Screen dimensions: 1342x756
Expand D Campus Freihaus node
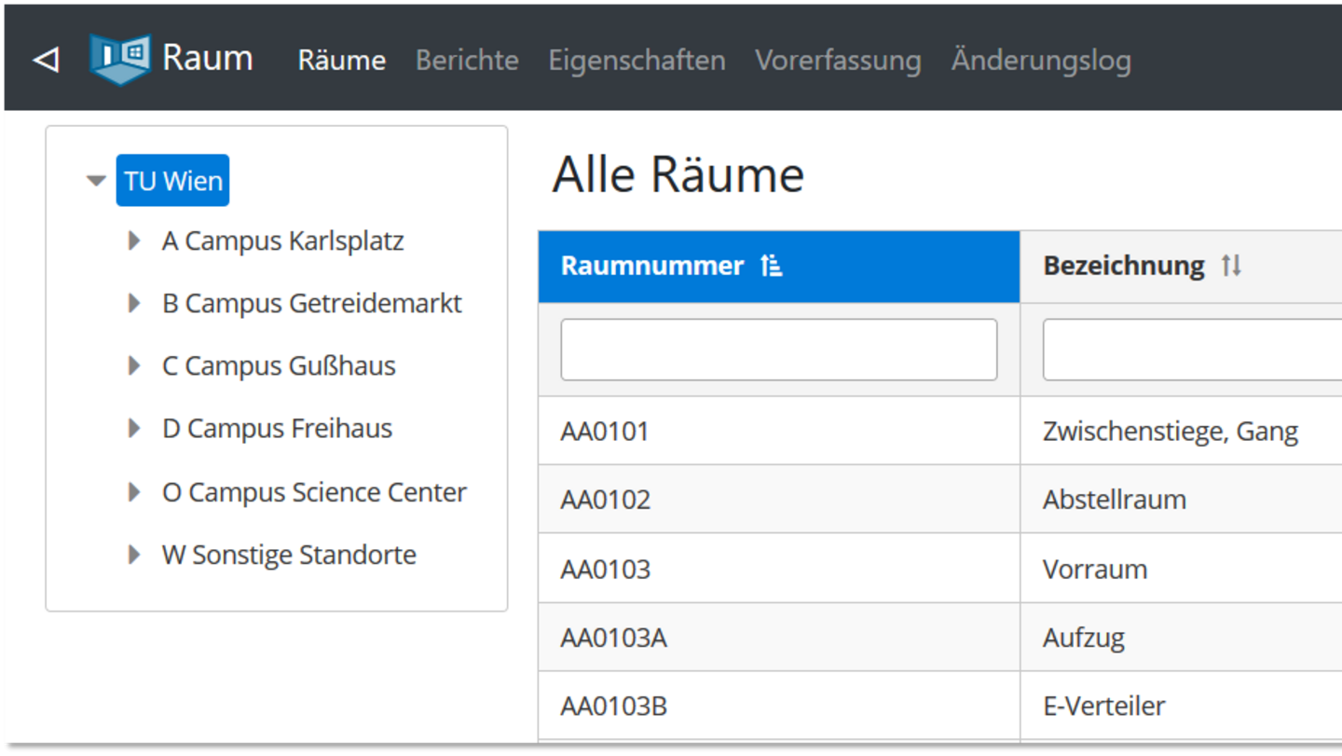(x=134, y=428)
